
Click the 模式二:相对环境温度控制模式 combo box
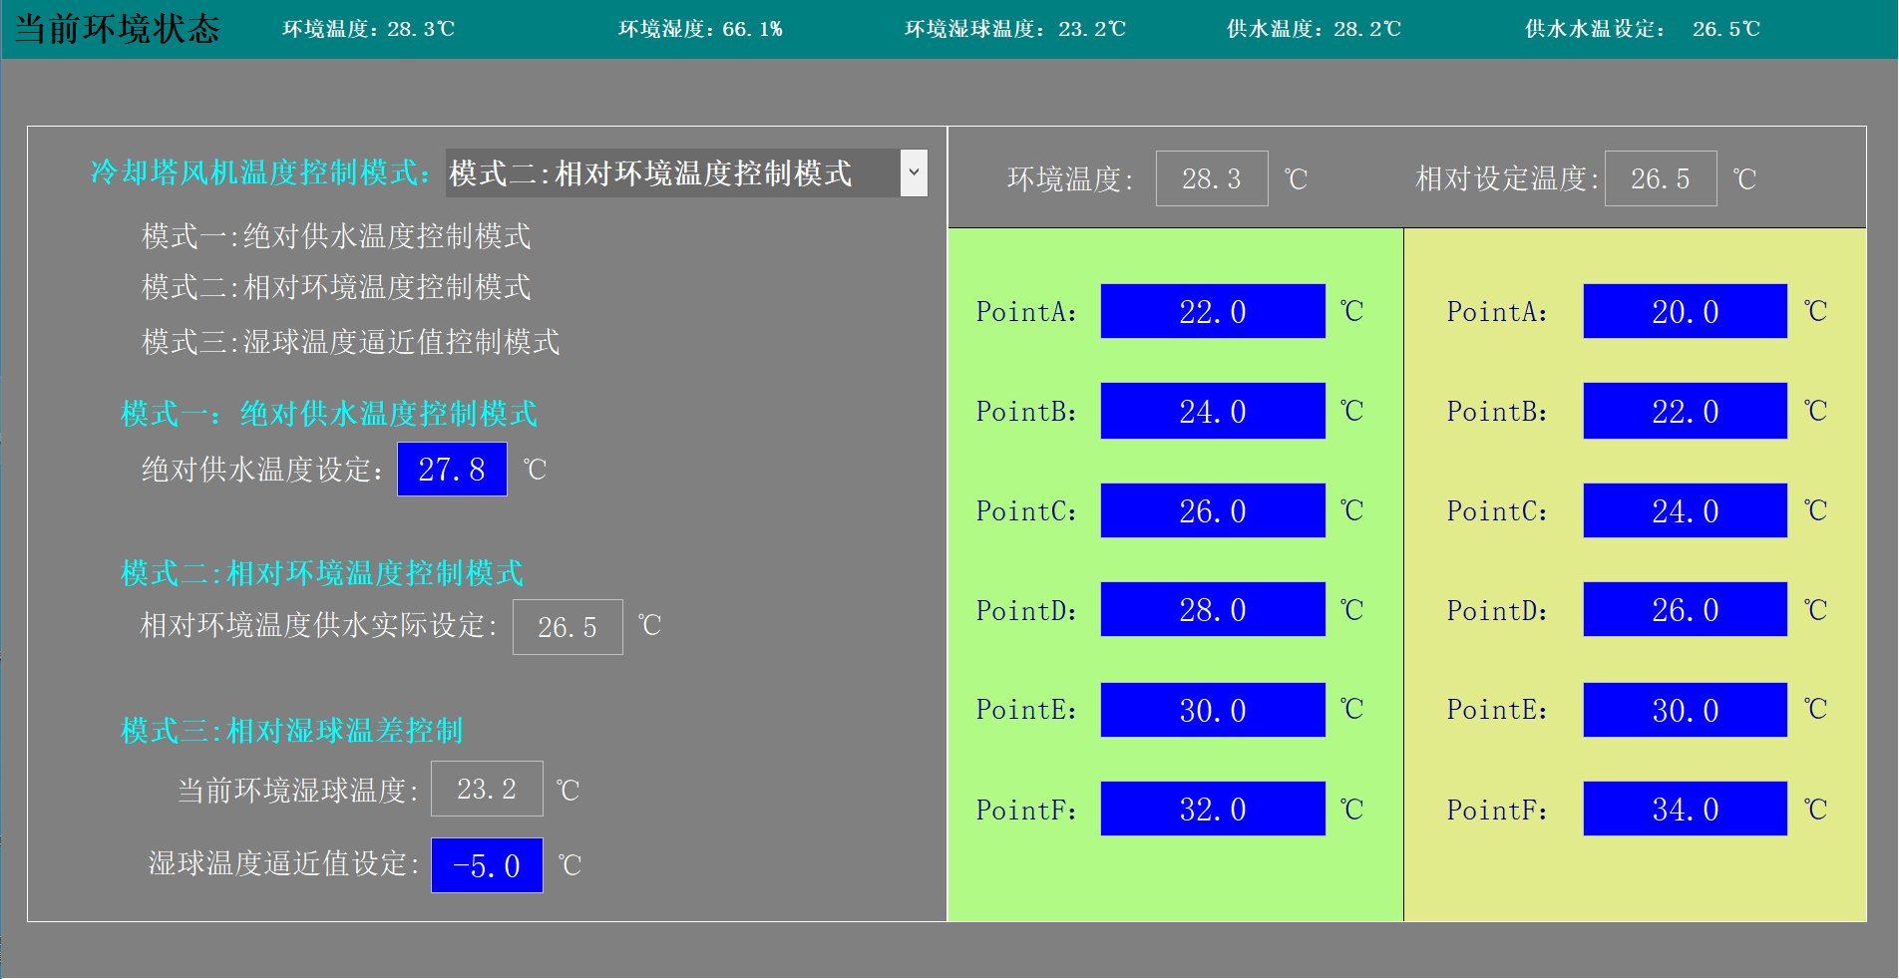[672, 173]
